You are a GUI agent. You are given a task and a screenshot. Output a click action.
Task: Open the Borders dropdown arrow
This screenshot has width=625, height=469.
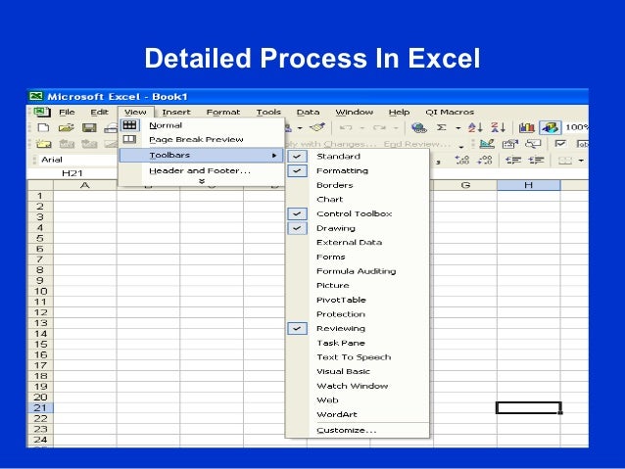coord(581,161)
